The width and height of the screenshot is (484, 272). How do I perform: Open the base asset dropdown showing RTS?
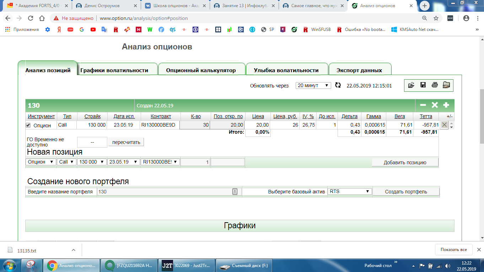[x=350, y=191]
